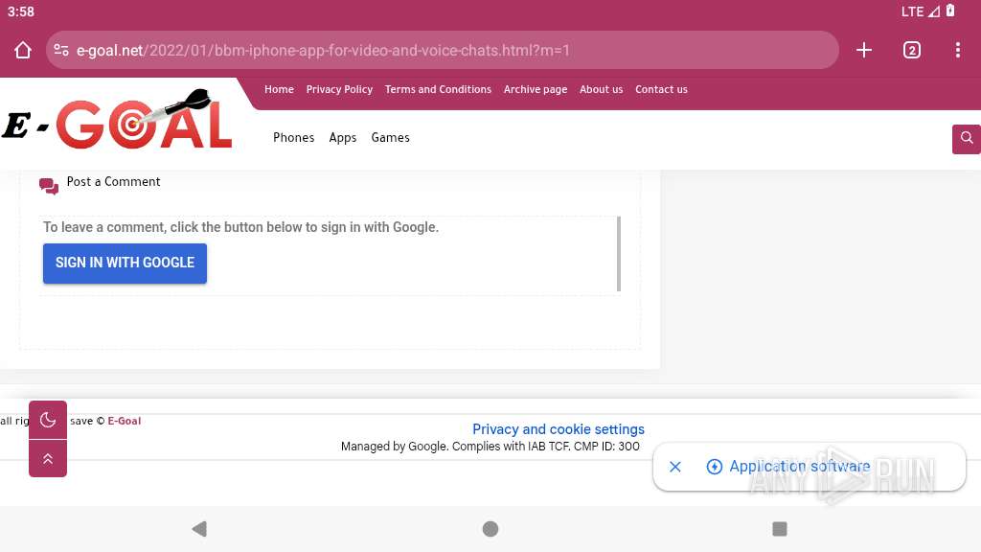Jump to page top with double-chevron button

48,458
